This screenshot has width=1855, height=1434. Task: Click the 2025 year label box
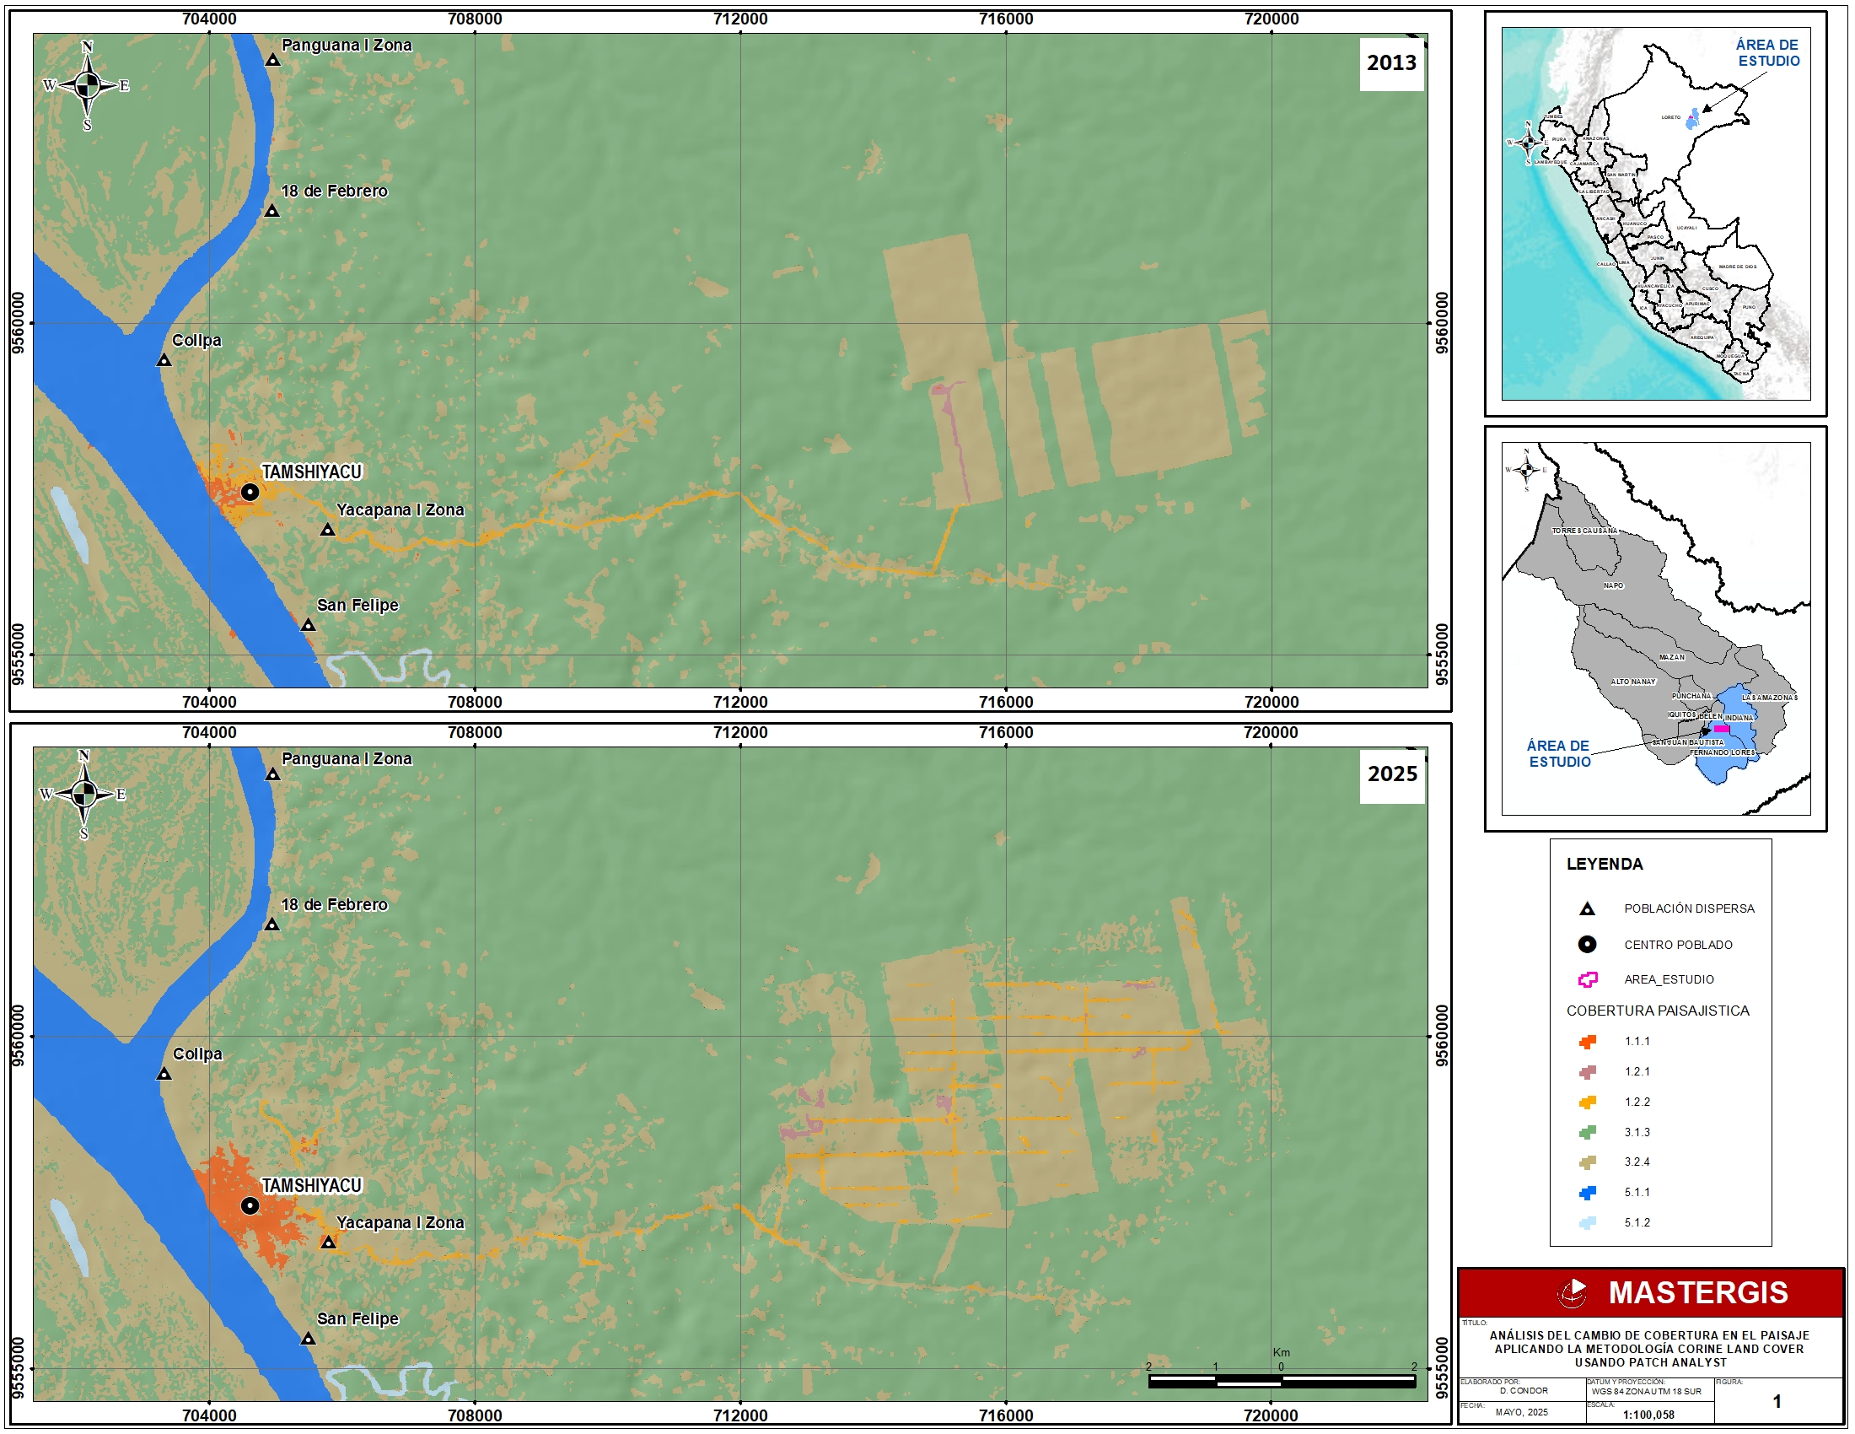point(1392,774)
